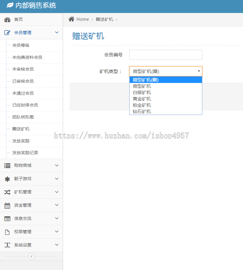
Task: Choose 白银矿机 from the list
Action: [x=166, y=93]
